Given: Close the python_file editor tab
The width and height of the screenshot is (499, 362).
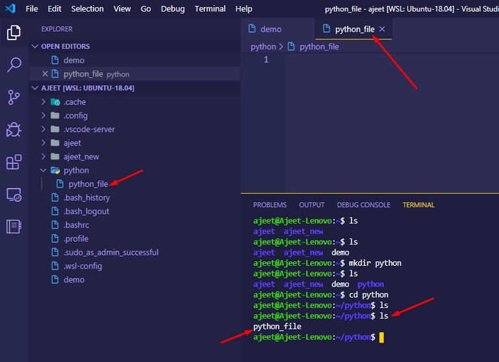Looking at the screenshot, I should pos(382,29).
